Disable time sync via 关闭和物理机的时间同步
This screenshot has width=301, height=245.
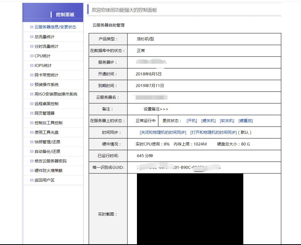(x=163, y=132)
